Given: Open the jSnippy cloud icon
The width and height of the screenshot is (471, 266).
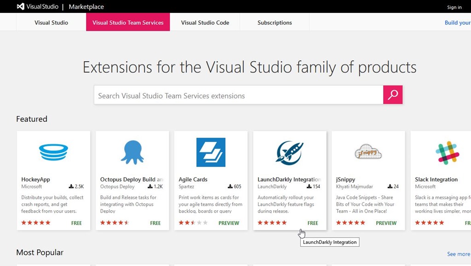Looking at the screenshot, I should [368, 152].
